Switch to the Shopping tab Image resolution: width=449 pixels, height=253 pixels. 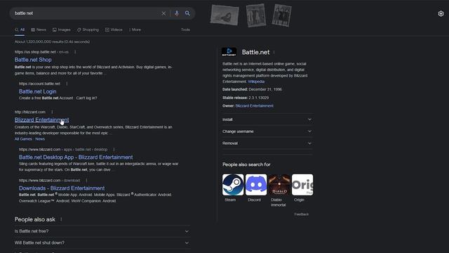pyautogui.click(x=88, y=30)
